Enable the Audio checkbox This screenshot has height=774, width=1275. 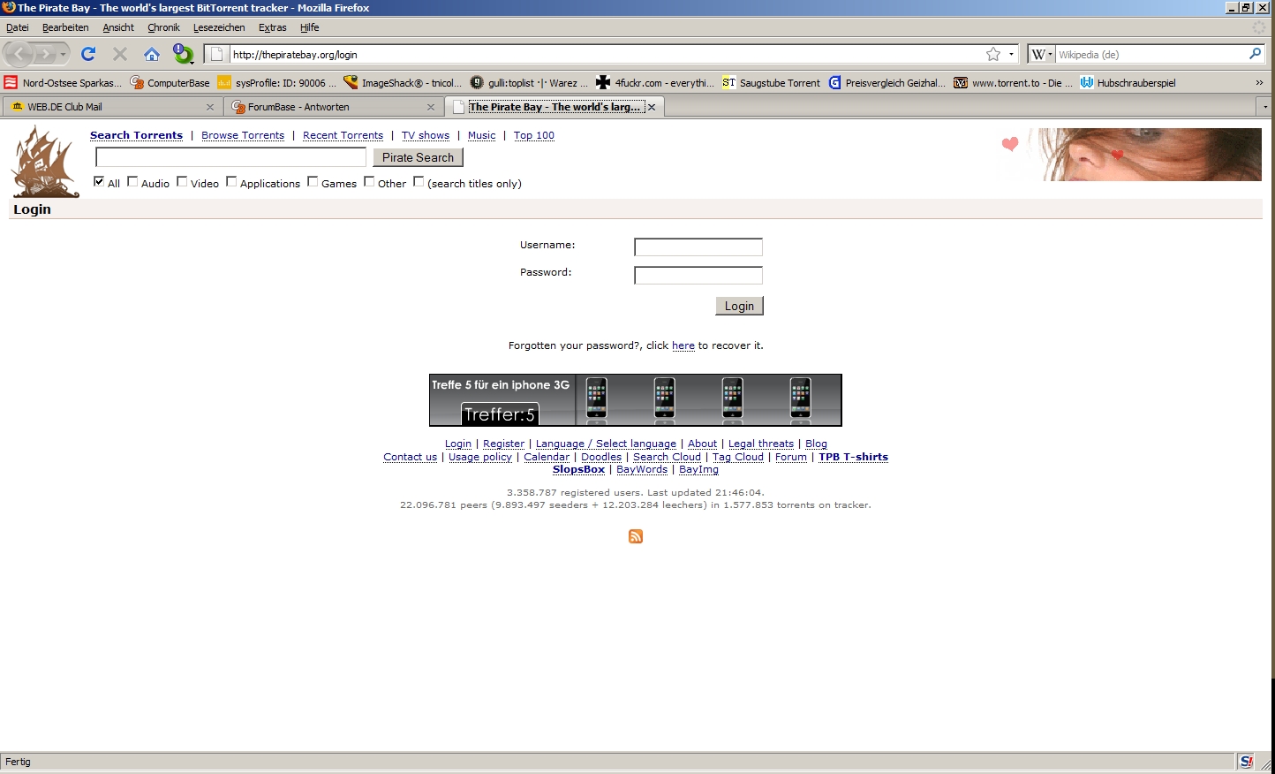click(x=132, y=181)
